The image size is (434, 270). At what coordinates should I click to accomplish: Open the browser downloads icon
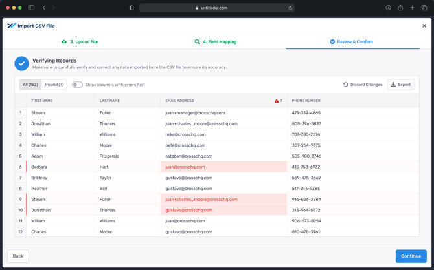pos(388,8)
